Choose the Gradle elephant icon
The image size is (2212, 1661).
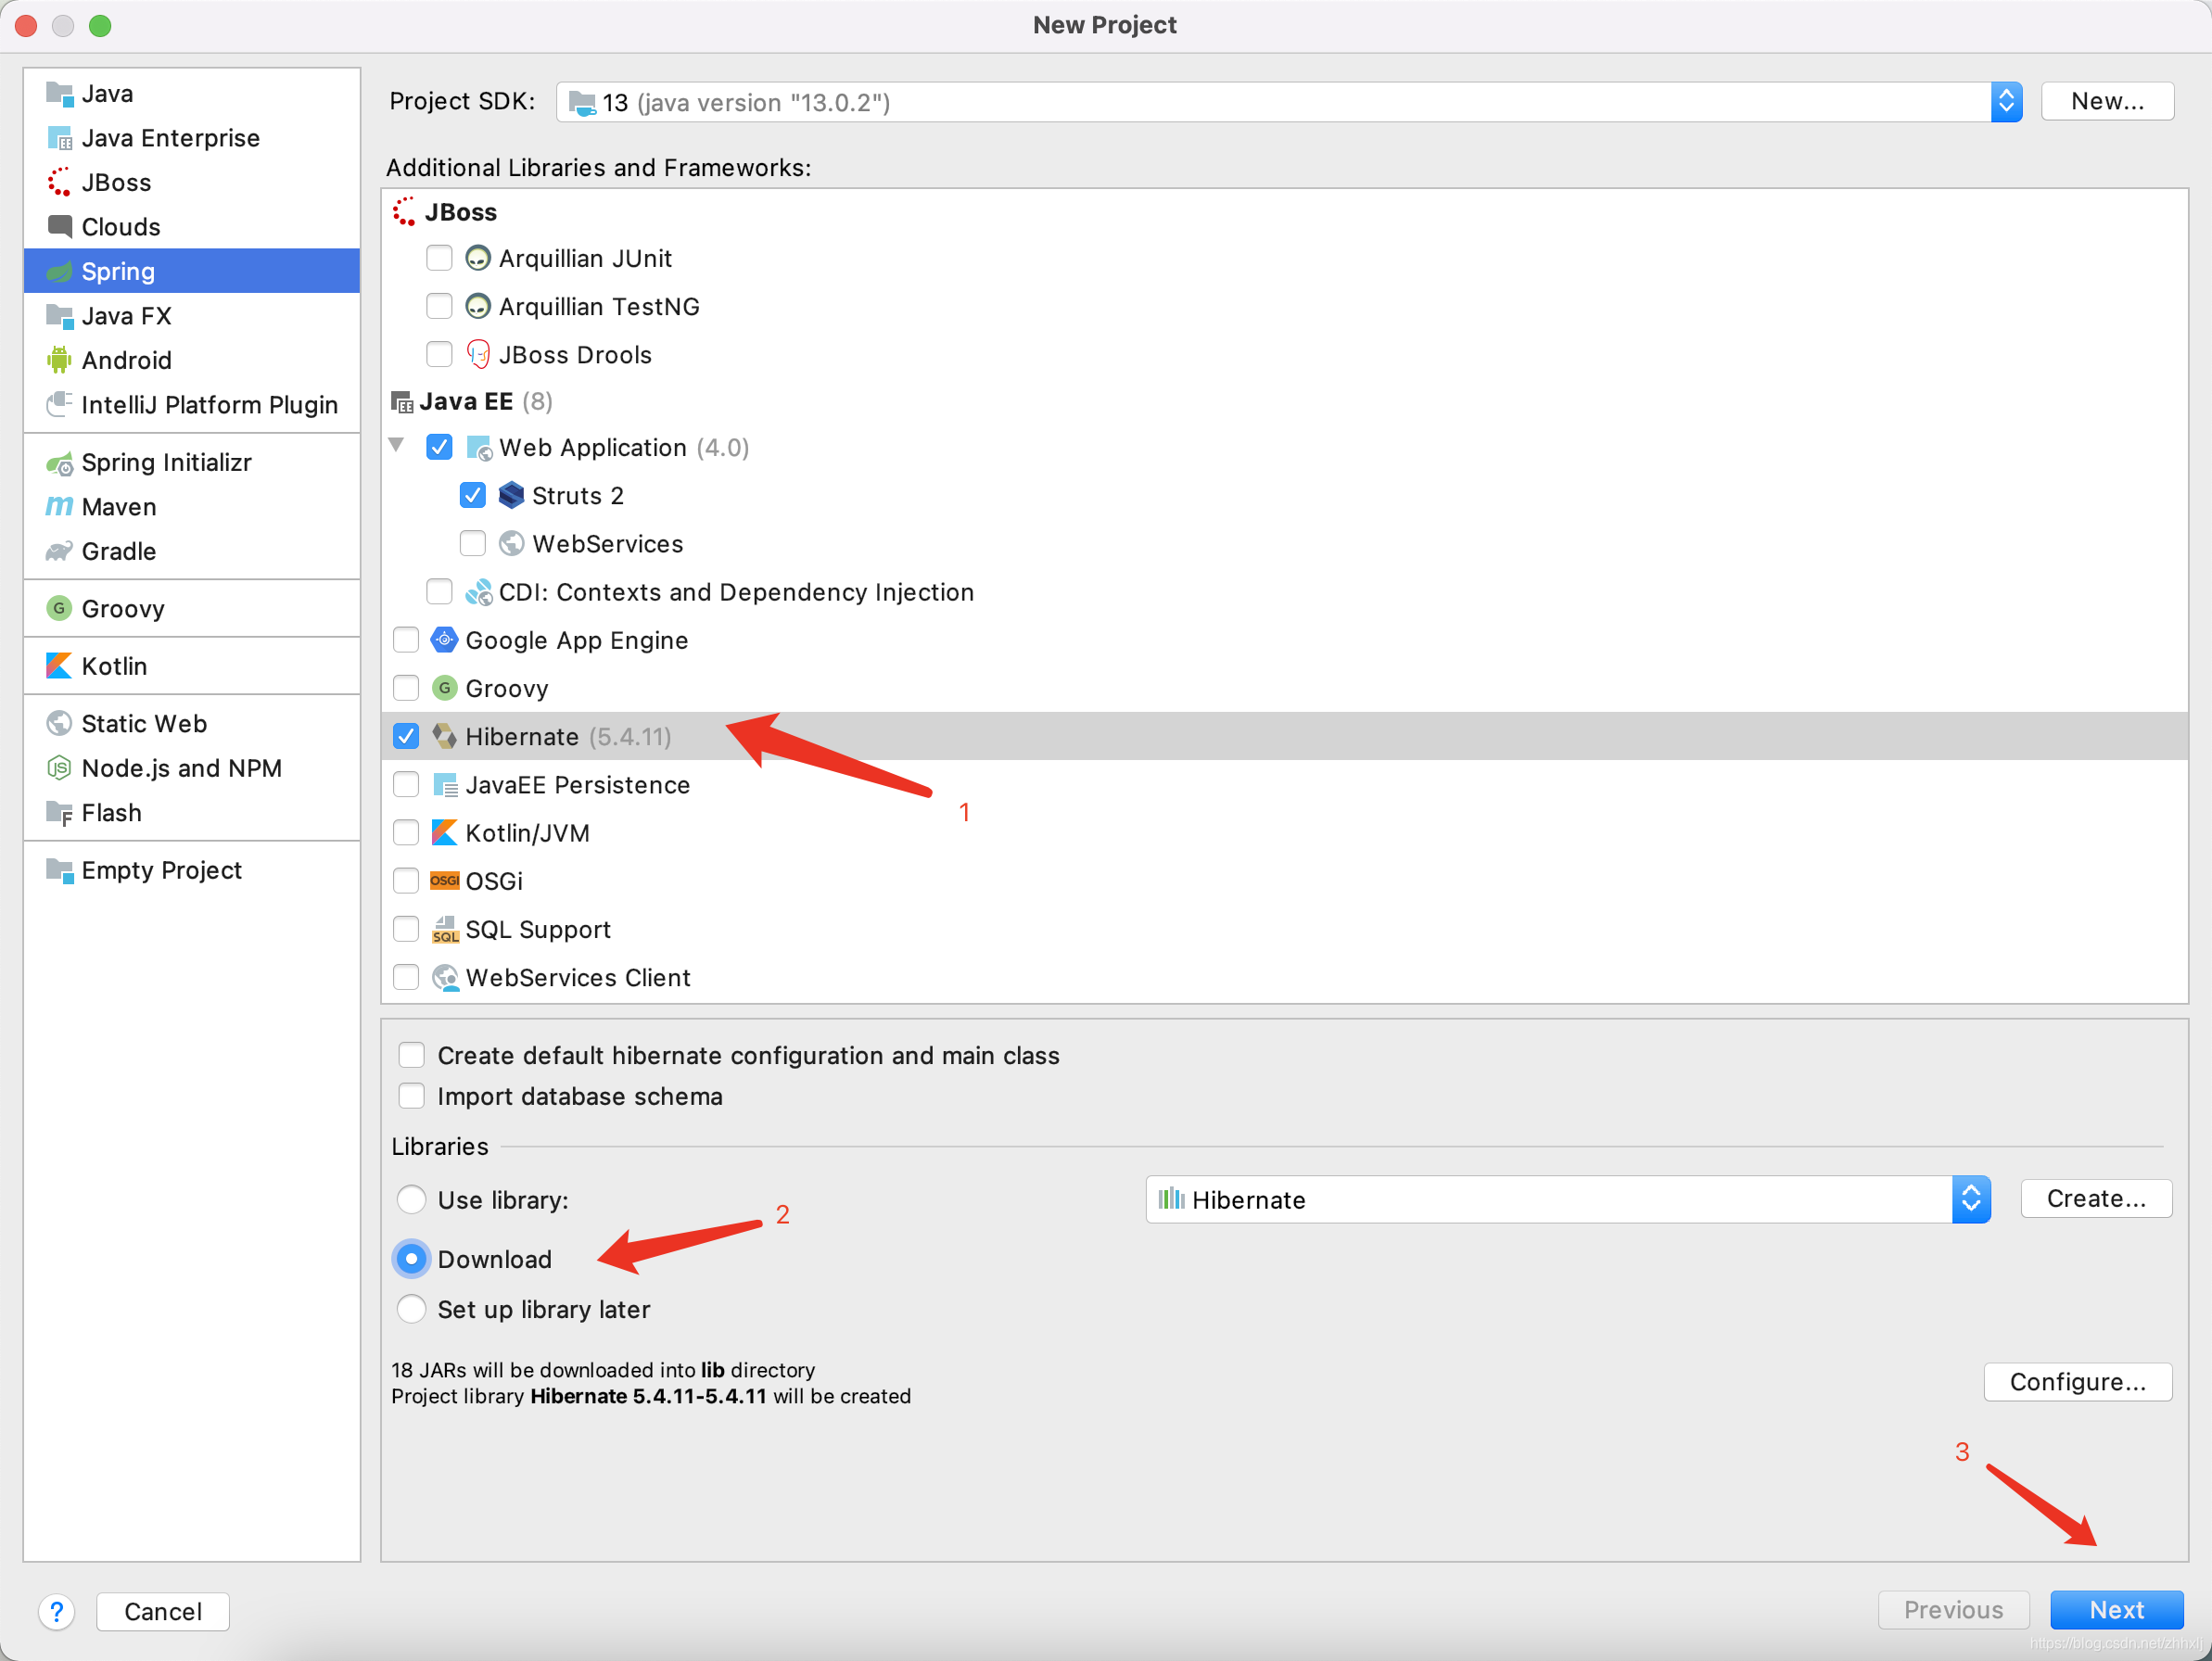coord(59,551)
